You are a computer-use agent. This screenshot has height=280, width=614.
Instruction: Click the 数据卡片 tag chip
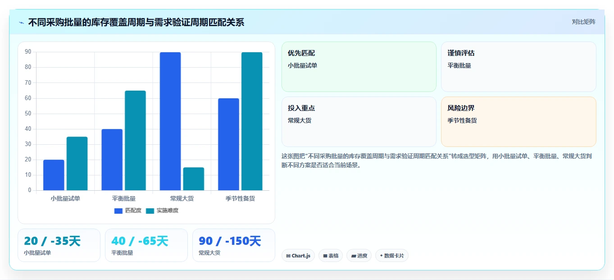392,256
